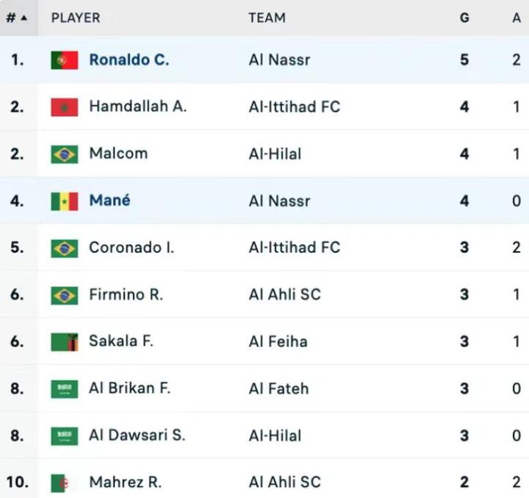Sort by rank using # arrow header

[16, 18]
